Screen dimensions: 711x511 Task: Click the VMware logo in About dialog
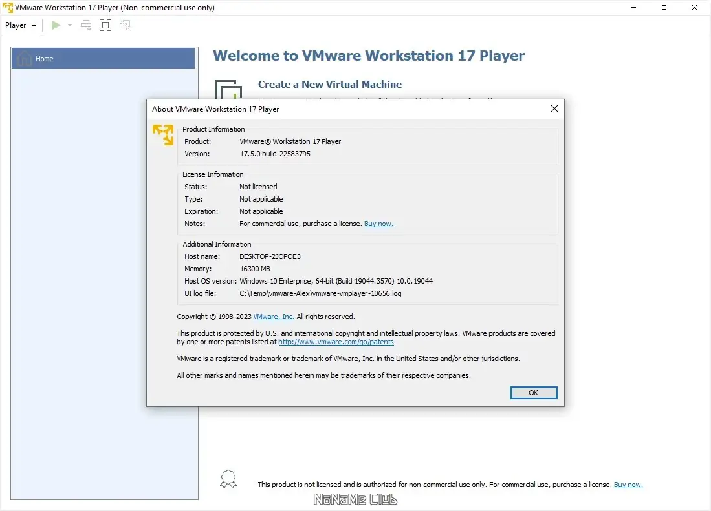[x=163, y=135]
